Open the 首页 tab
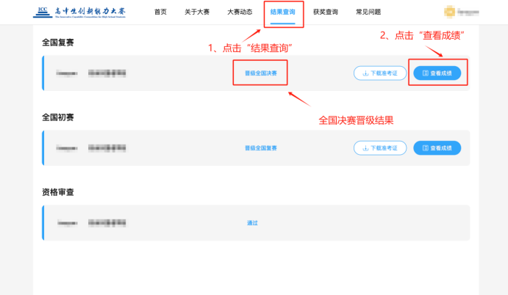The image size is (508, 295). coord(160,12)
